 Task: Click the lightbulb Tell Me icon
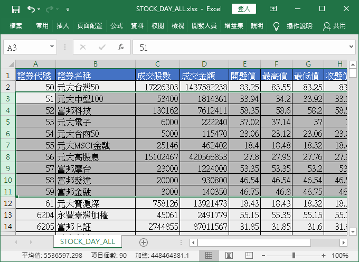(x=276, y=26)
